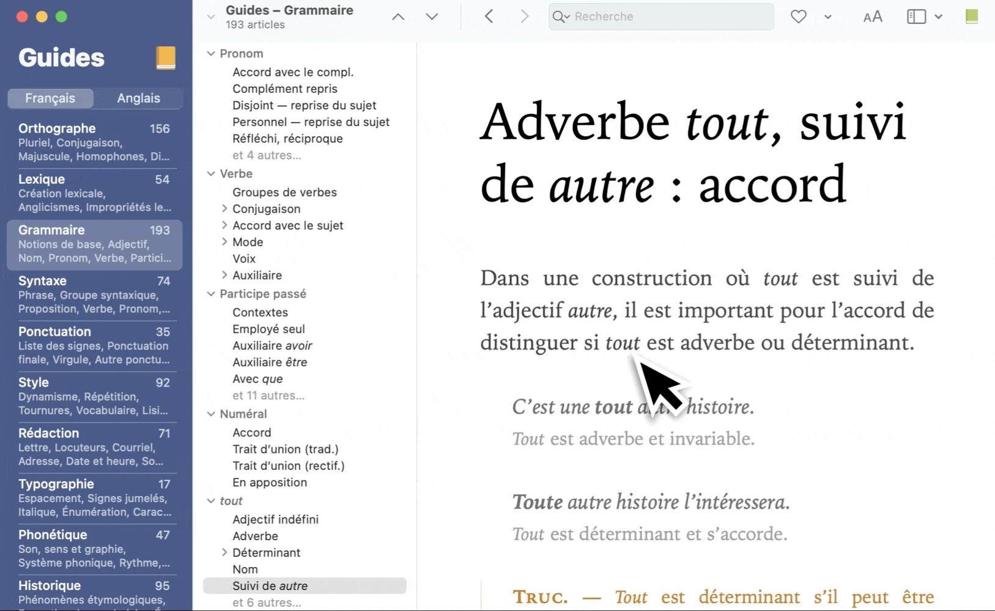Open the text size AA control
The width and height of the screenshot is (995, 611).
click(x=873, y=16)
